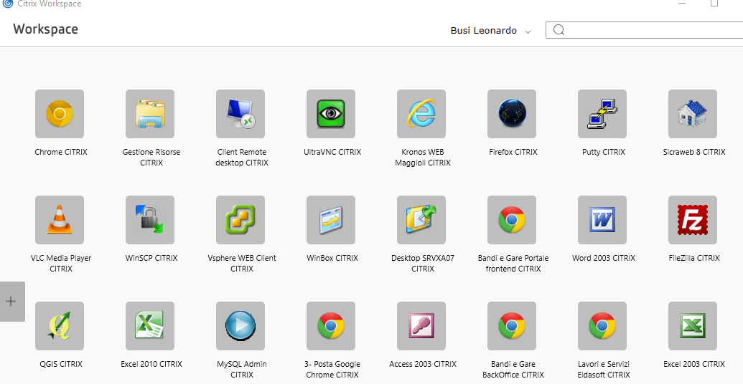This screenshot has height=384, width=743.
Task: Click the "Chrome CITRIX" label text
Action: tap(60, 153)
